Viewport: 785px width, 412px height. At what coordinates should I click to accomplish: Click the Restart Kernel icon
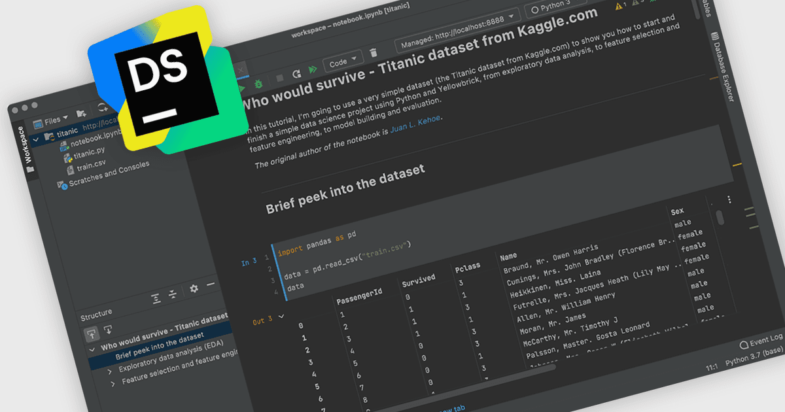point(296,73)
